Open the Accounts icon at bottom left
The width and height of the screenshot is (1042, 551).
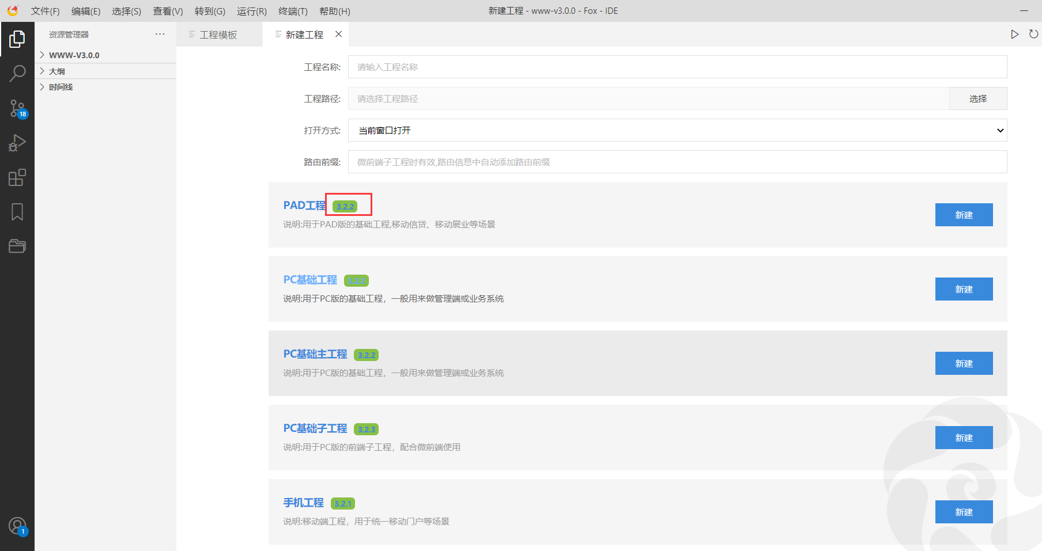point(17,526)
